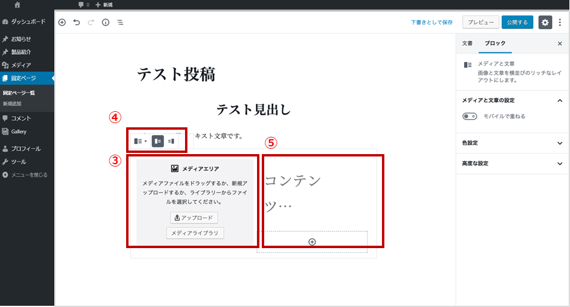This screenshot has width=570, height=307.
Task: Click the 下書きとして保存 link
Action: pyautogui.click(x=431, y=22)
